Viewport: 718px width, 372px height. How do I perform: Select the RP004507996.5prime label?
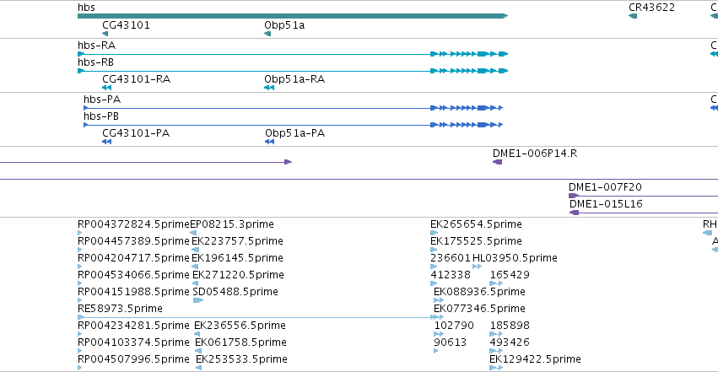tap(133, 359)
